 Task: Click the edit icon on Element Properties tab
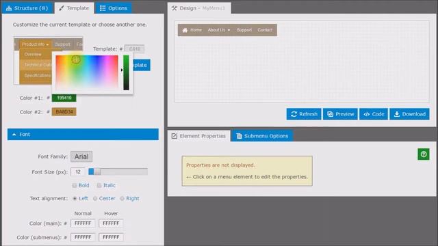click(x=175, y=136)
